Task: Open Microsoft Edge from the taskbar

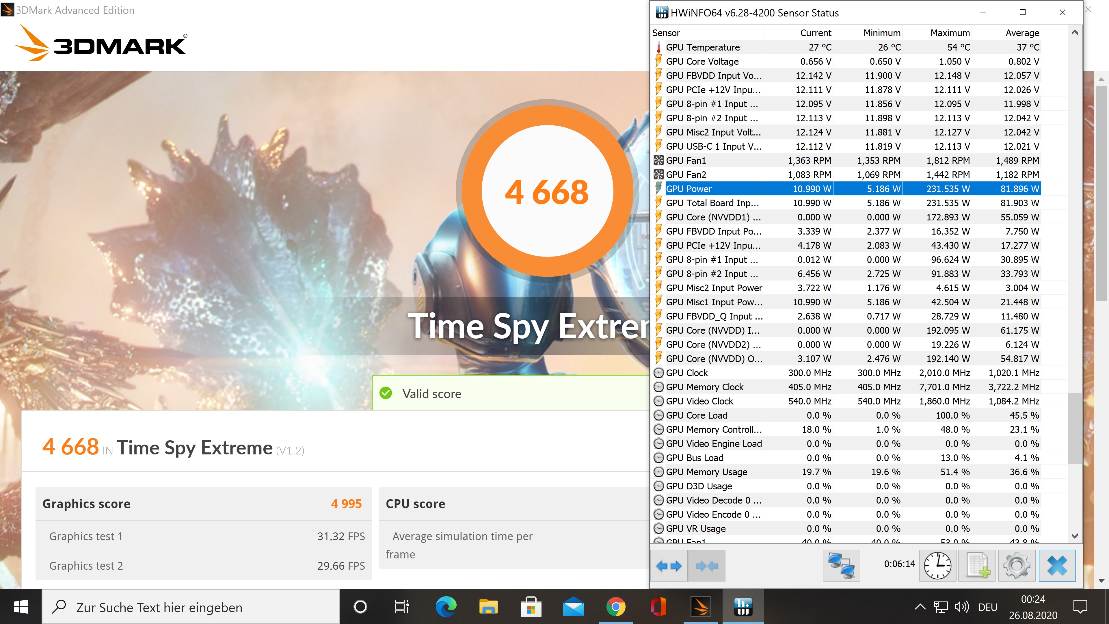Action: pos(446,607)
